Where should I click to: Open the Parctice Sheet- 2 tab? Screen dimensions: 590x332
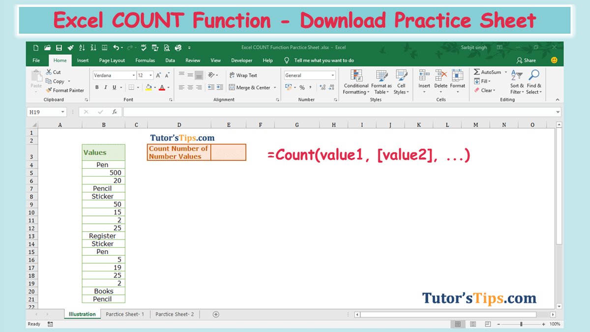[175, 314]
